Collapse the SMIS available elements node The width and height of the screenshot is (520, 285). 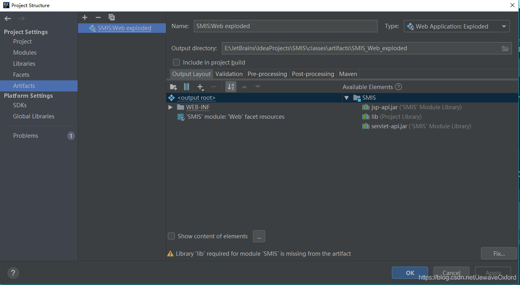coord(347,98)
